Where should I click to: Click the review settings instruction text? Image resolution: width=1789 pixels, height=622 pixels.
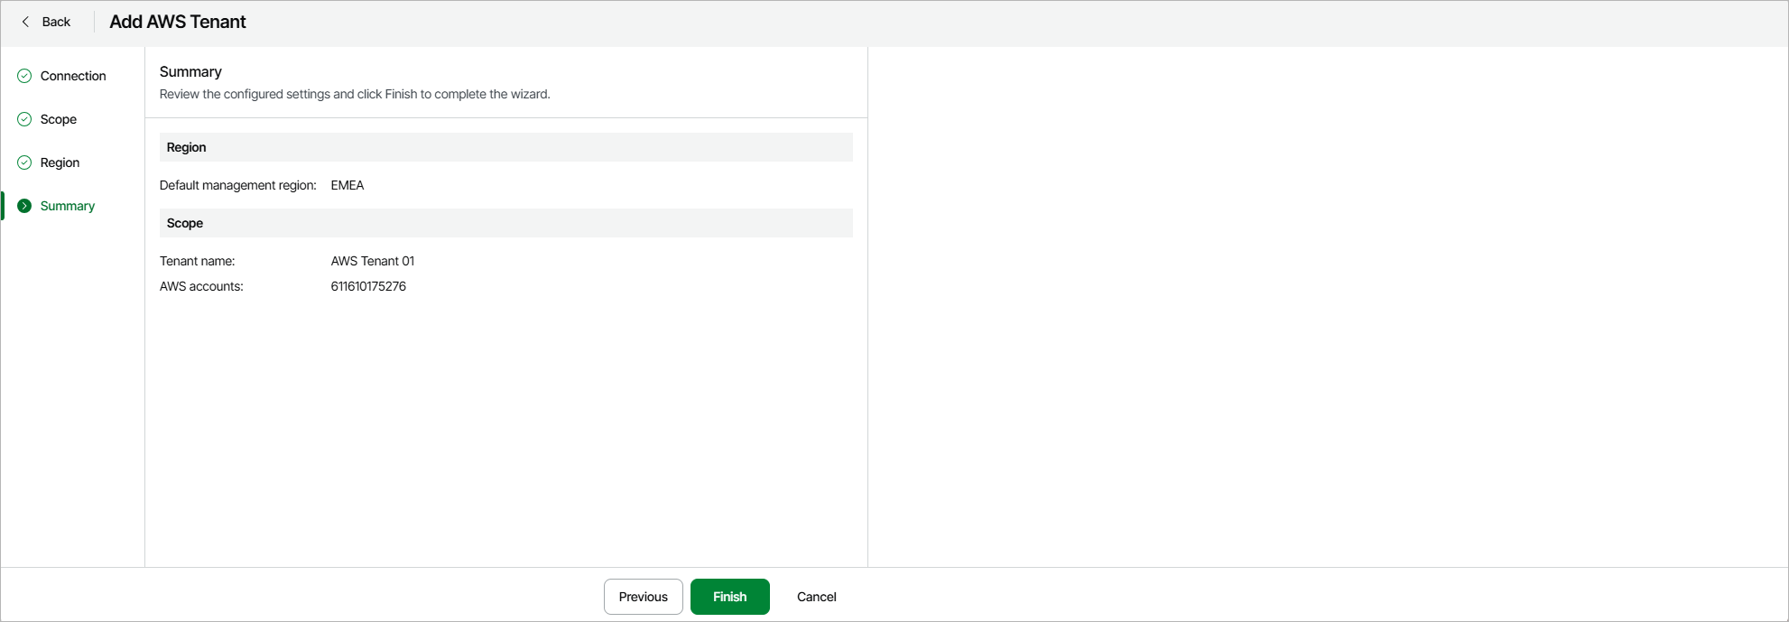pyautogui.click(x=355, y=94)
